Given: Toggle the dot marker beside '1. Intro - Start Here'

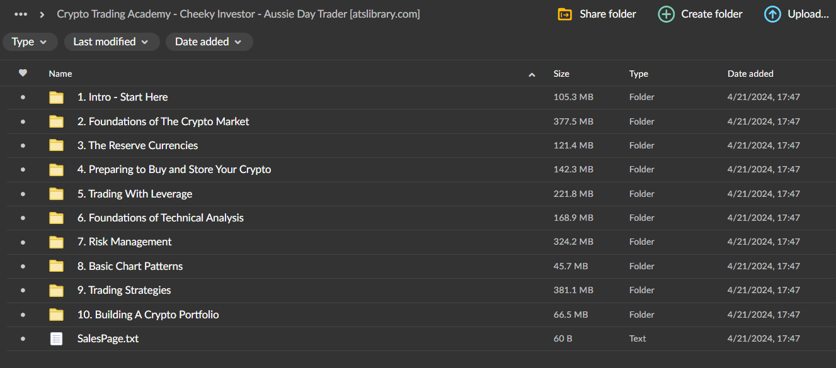Looking at the screenshot, I should 22,96.
